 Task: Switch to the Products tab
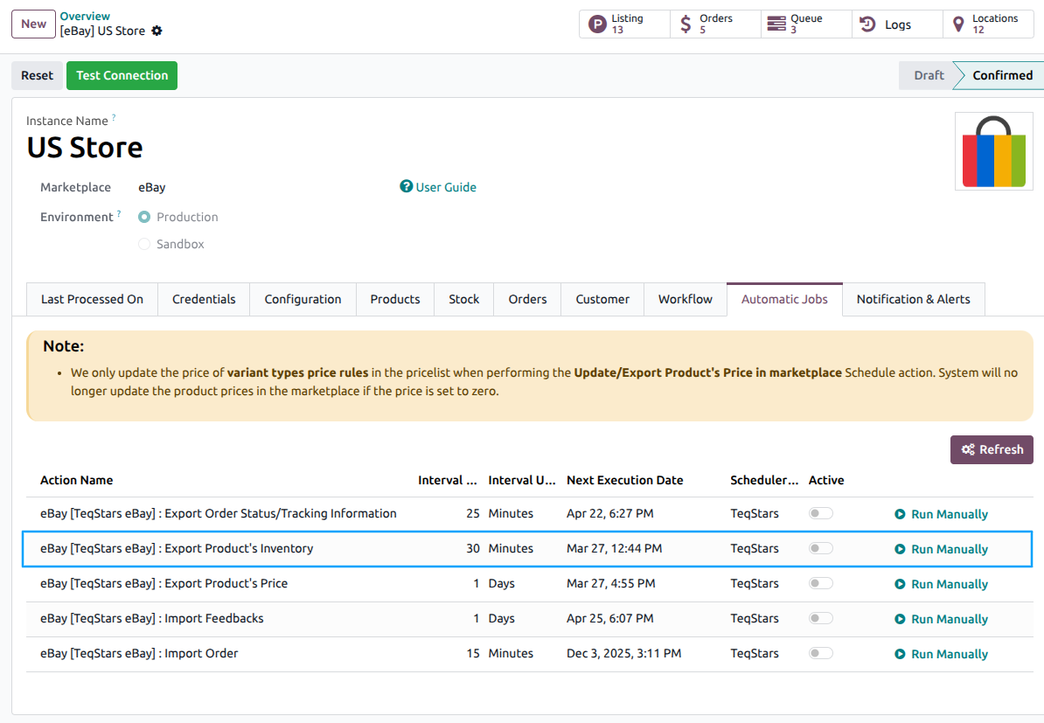[x=395, y=300]
